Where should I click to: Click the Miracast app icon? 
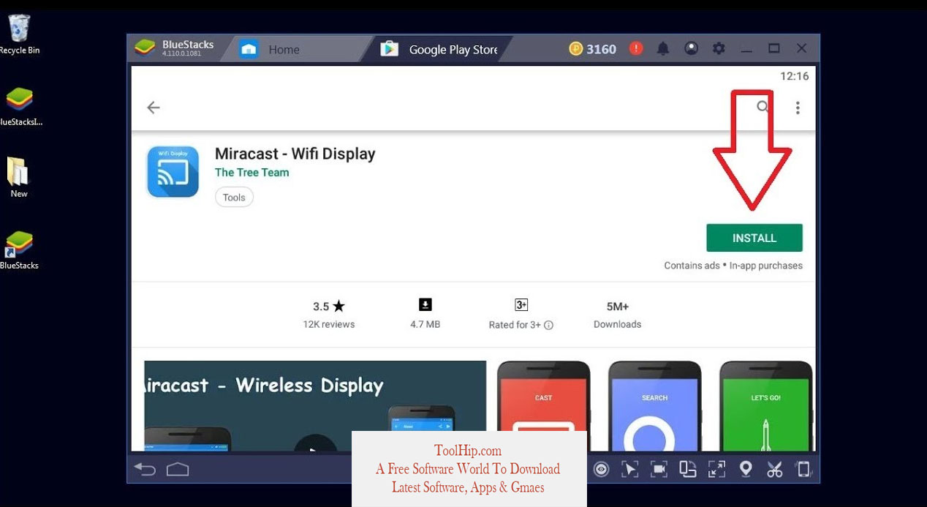click(173, 172)
